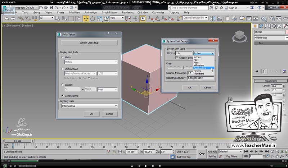Choose Centimeters from the unit list

point(203,68)
